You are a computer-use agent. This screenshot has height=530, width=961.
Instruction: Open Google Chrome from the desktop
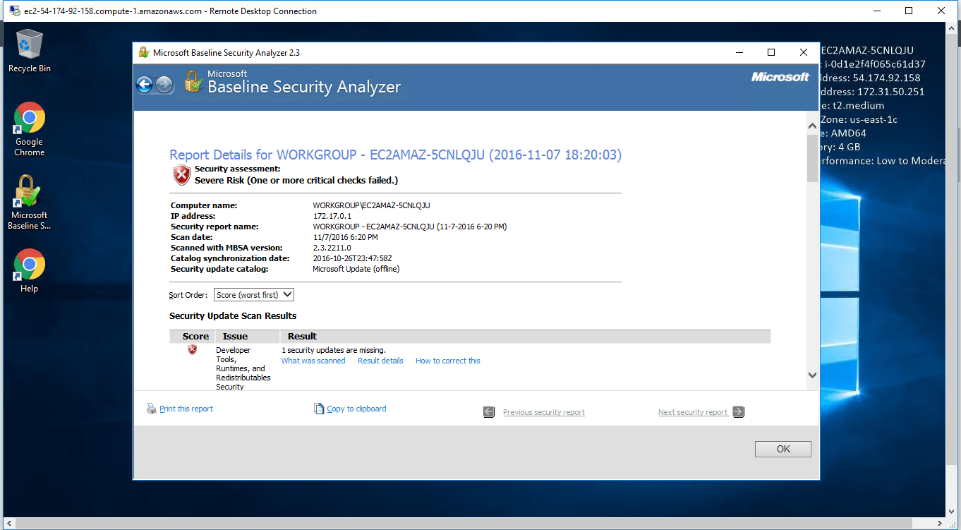(28, 117)
